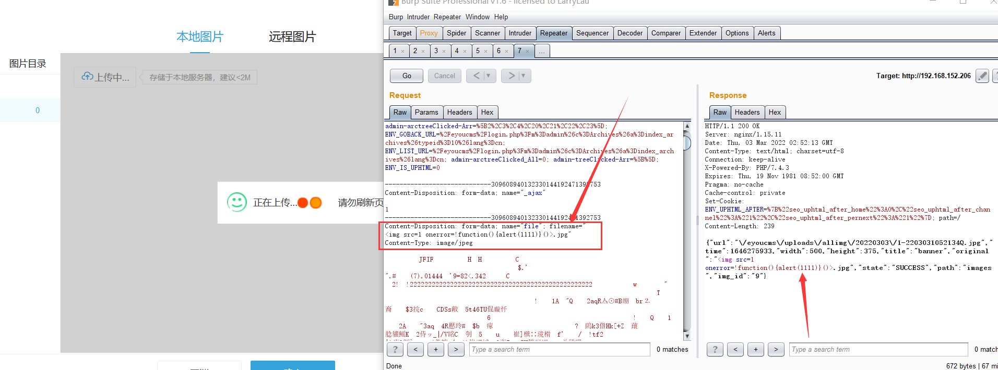
Task: Click response search previous match button
Action: point(735,350)
